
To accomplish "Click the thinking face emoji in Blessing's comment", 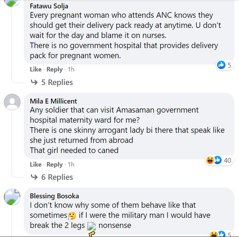I will tap(72, 215).
